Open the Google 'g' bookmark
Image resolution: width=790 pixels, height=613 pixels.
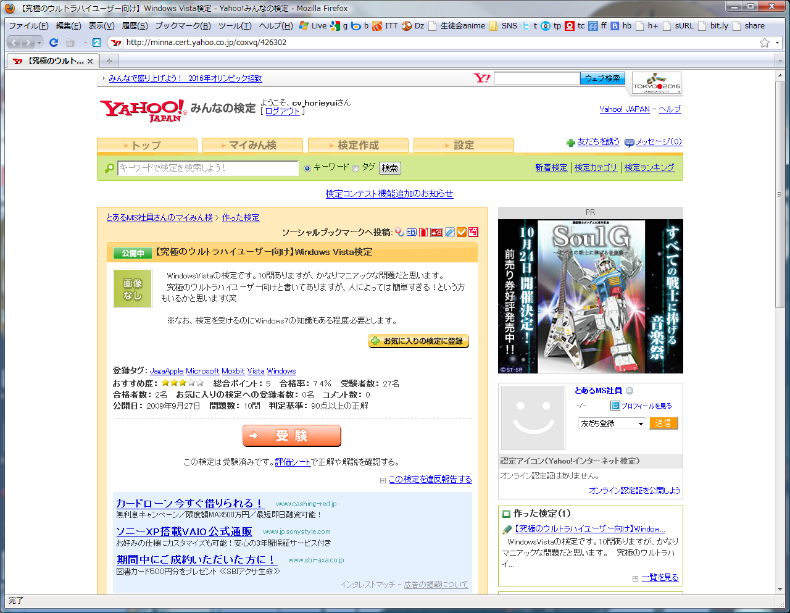pyautogui.click(x=339, y=26)
